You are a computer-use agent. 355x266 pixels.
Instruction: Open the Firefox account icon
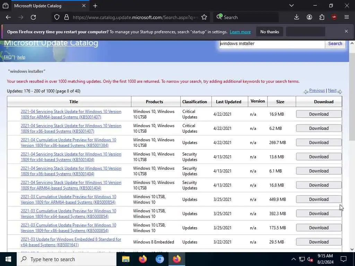click(x=309, y=17)
